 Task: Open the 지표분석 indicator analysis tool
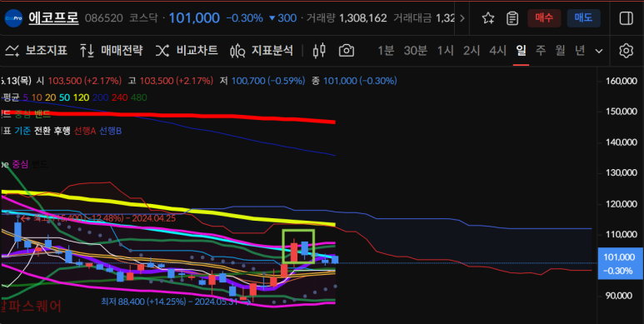point(262,51)
